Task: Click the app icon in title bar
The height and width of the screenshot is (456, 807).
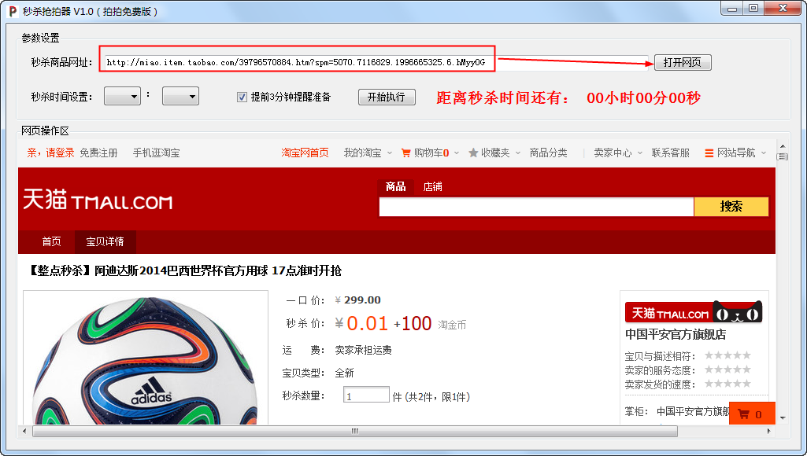Action: tap(13, 11)
